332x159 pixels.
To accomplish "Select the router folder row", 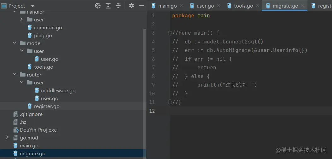I will (x=73, y=75).
